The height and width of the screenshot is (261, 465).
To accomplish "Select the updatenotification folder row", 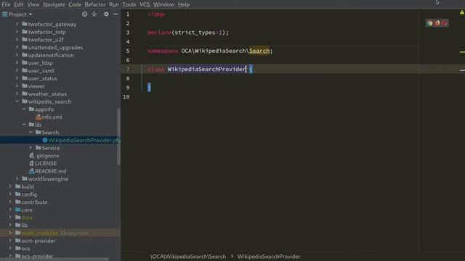I will (x=60, y=55).
